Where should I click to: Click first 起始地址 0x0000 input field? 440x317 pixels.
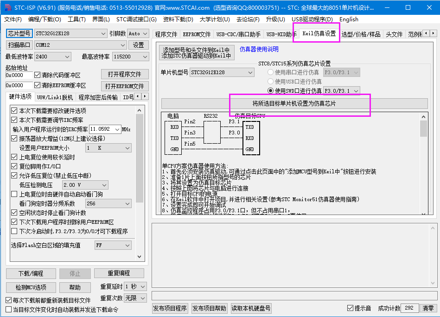pyautogui.click(x=19, y=75)
